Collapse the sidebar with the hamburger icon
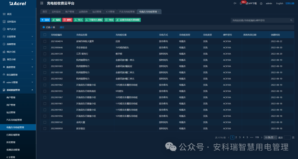 point(41,3)
